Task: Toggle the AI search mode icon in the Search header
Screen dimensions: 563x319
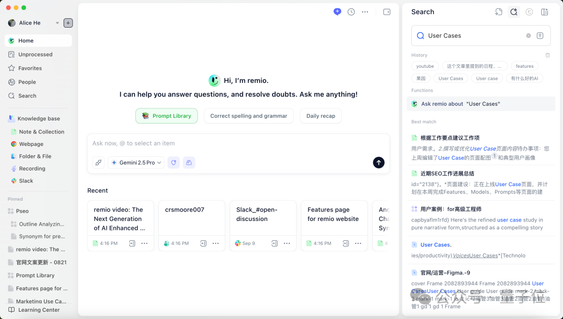Action: 513,12
